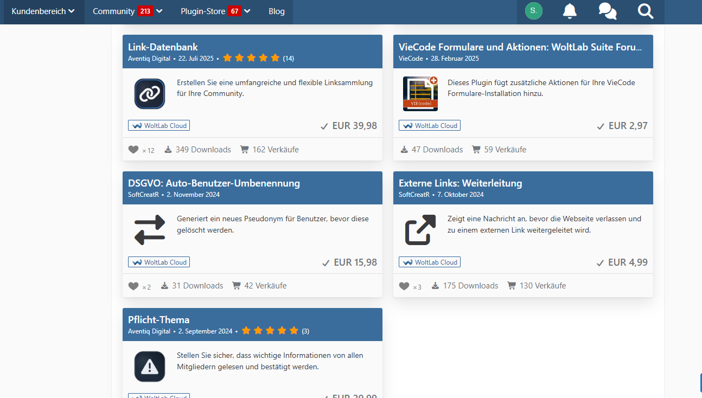Click the Link-Datenbank chain icon
Viewport: 702px width, 398px height.
click(150, 94)
